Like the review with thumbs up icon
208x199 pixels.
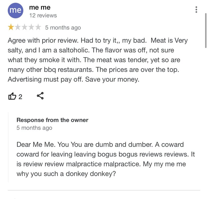(x=12, y=96)
